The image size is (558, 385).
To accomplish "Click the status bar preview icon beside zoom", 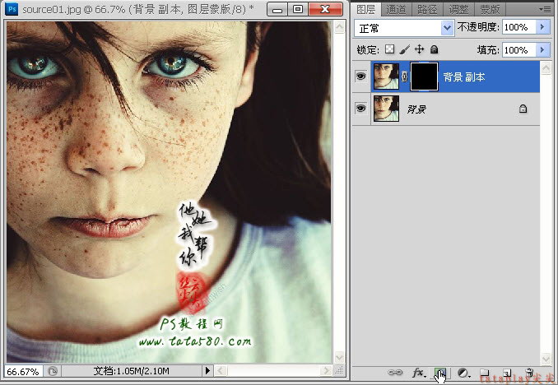I will pos(53,372).
